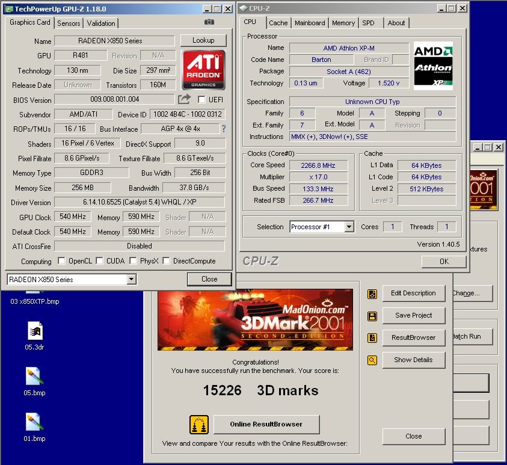Click the Save Project floppy icon

pos(372,316)
